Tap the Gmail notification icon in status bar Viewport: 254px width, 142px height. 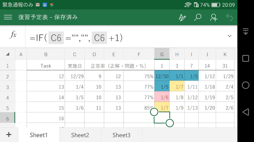coord(38,5)
